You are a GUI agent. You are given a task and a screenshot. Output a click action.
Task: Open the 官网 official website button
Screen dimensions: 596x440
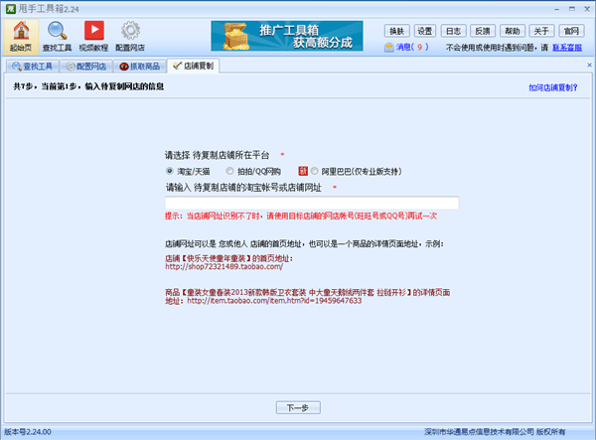click(570, 30)
